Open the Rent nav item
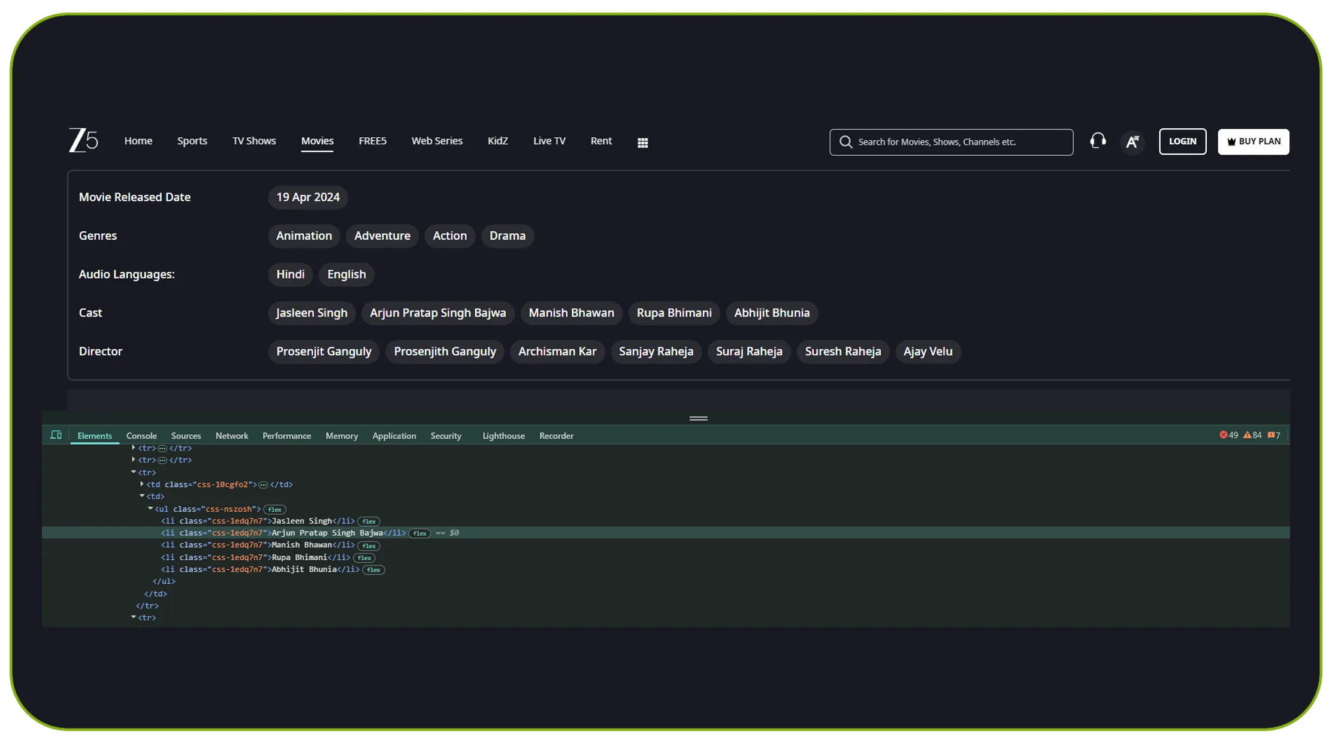 click(x=601, y=141)
